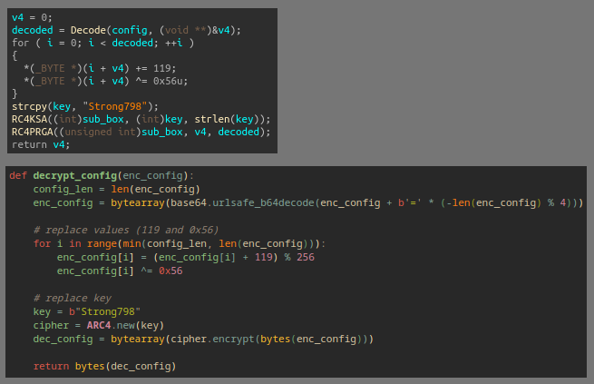Select urlsafe_b64decode in Python code
594x384 pixels.
point(263,202)
